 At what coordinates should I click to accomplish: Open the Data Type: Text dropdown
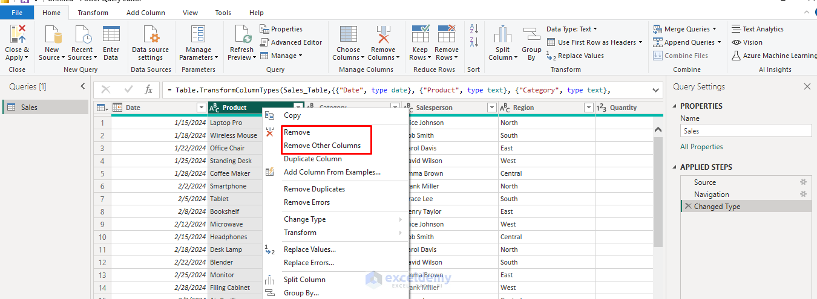click(x=571, y=29)
